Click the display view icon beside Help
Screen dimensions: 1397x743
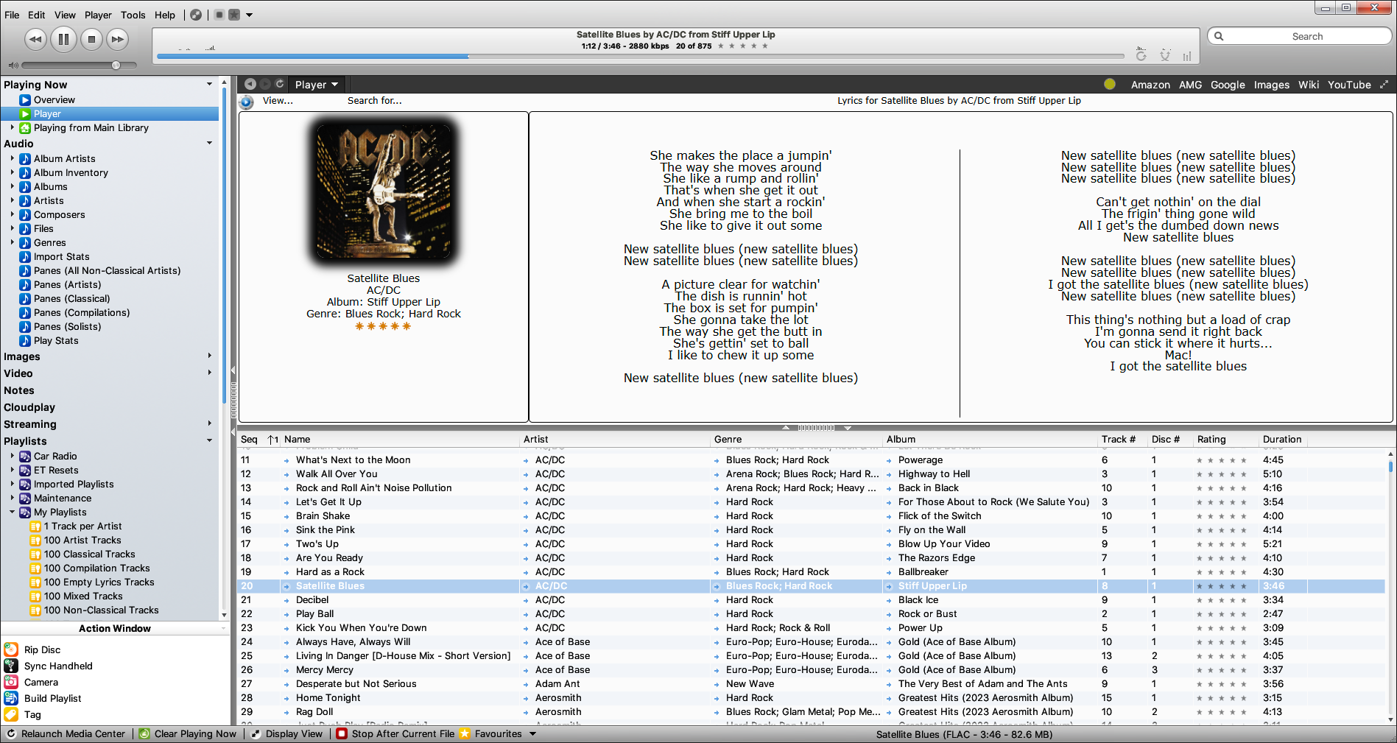click(196, 15)
